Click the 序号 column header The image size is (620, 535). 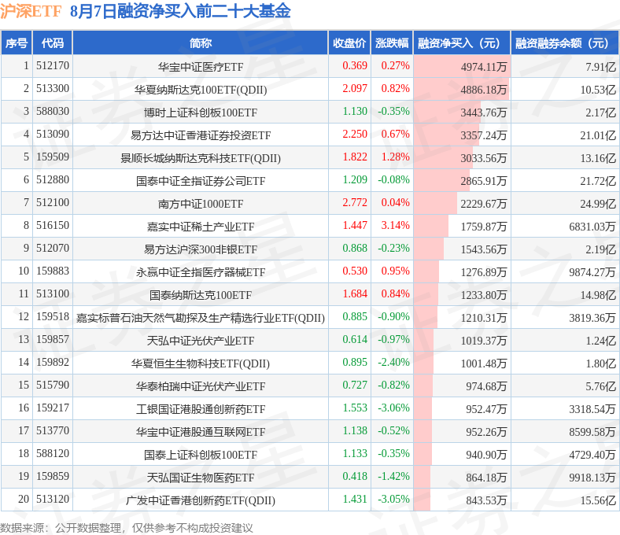click(x=17, y=42)
